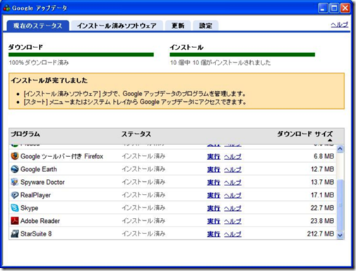Open ヘルプ link in Google Earth row
This screenshot has width=356, height=271.
(232, 169)
